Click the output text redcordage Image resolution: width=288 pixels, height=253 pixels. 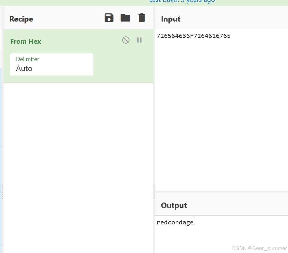[175, 222]
